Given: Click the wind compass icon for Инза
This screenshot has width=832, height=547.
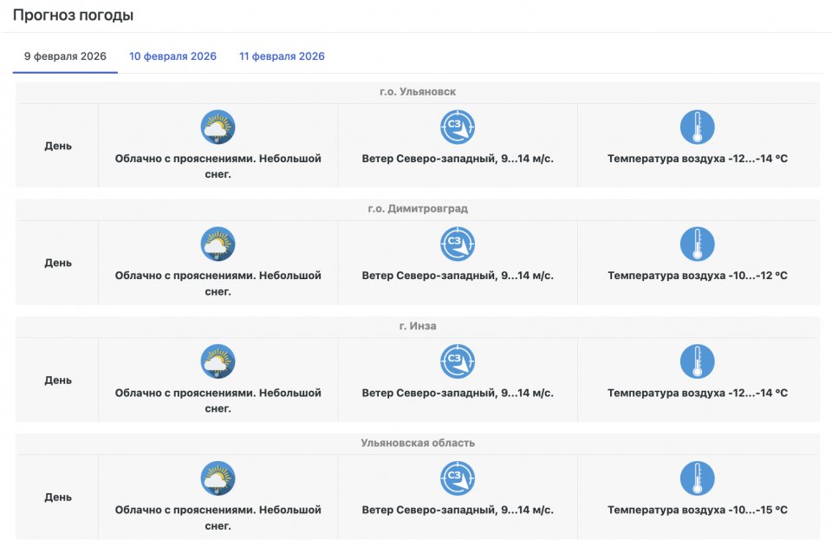Looking at the screenshot, I should (x=458, y=361).
